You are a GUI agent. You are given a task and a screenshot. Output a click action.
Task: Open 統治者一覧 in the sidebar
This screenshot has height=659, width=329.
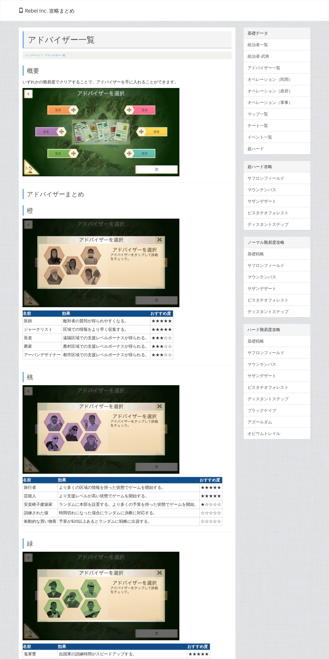click(277, 45)
